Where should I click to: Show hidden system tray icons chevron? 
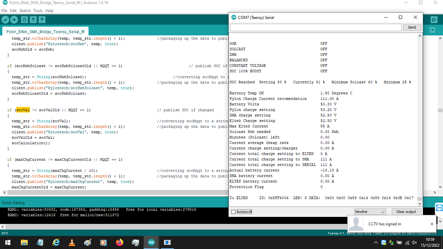click(376, 242)
